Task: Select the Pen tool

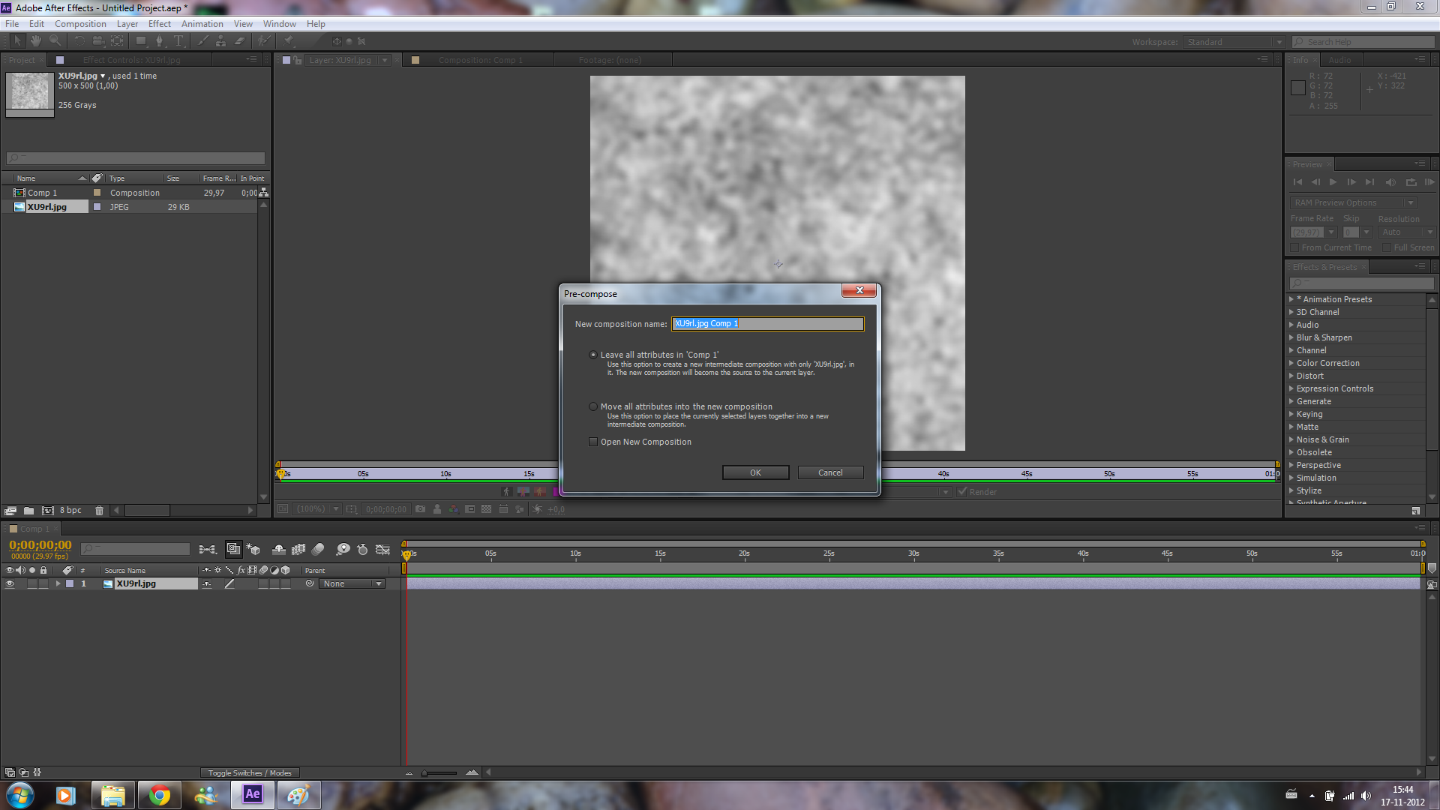Action: (x=160, y=41)
